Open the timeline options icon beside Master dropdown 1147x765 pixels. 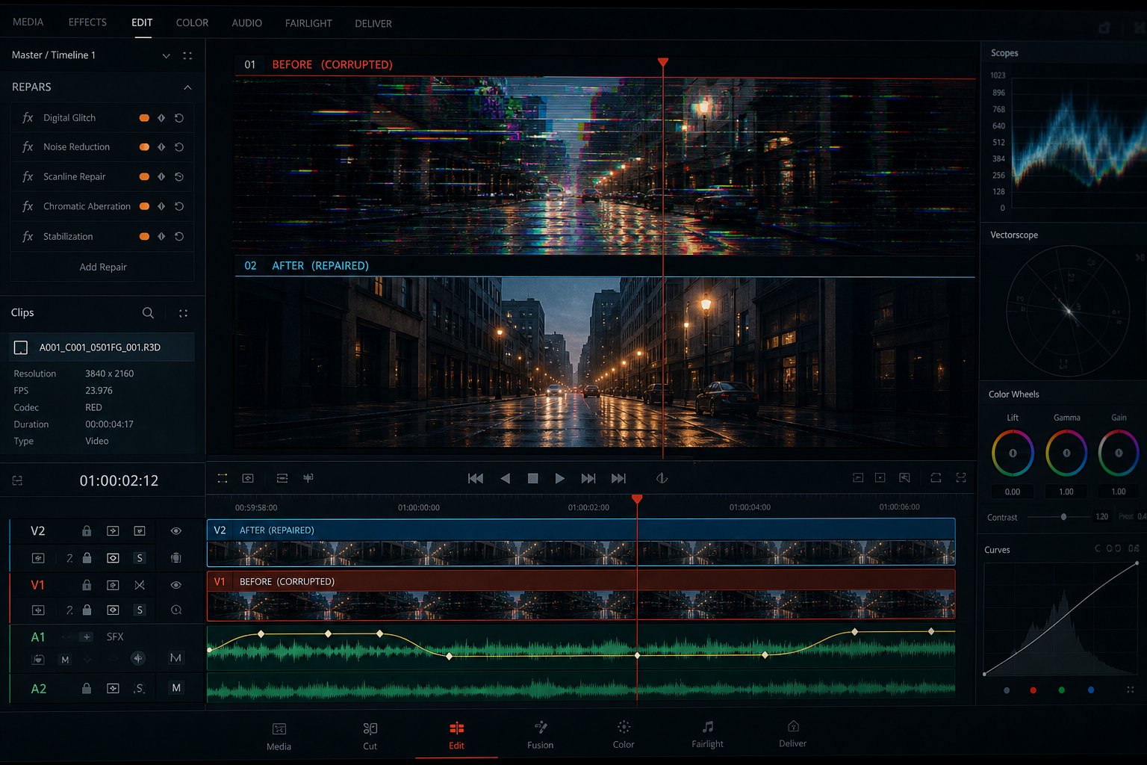(187, 56)
